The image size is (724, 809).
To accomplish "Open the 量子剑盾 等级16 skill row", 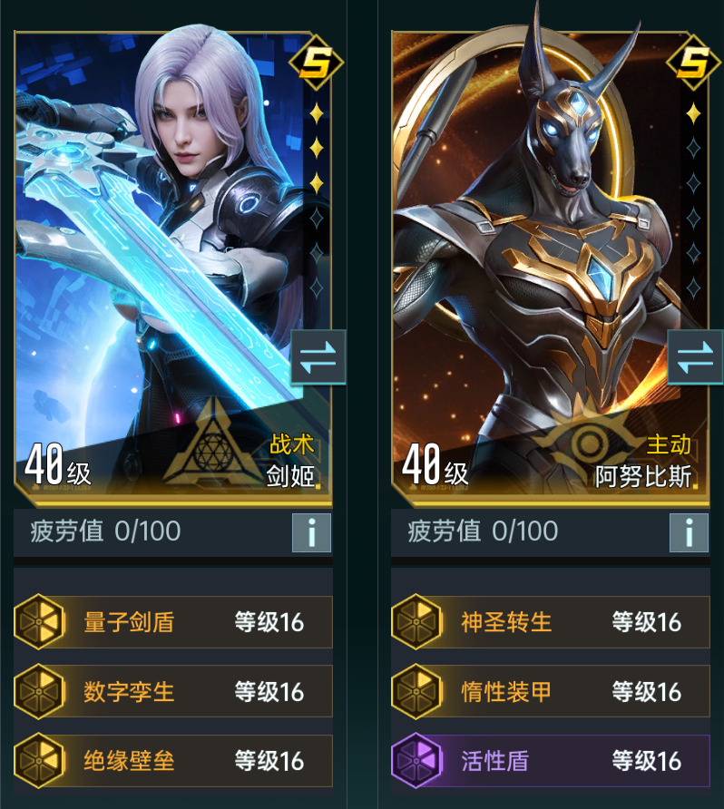I will pyautogui.click(x=173, y=621).
